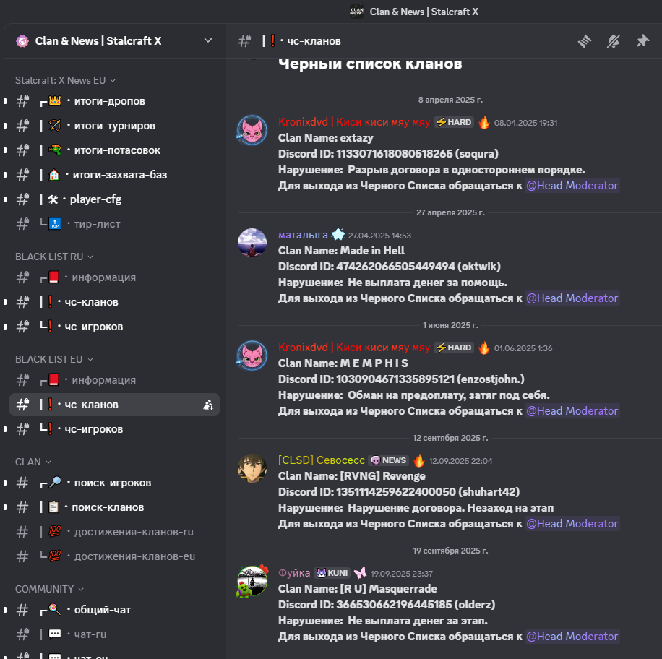The image size is (662, 659).
Task: Open pinned messages pin icon
Action: click(642, 41)
